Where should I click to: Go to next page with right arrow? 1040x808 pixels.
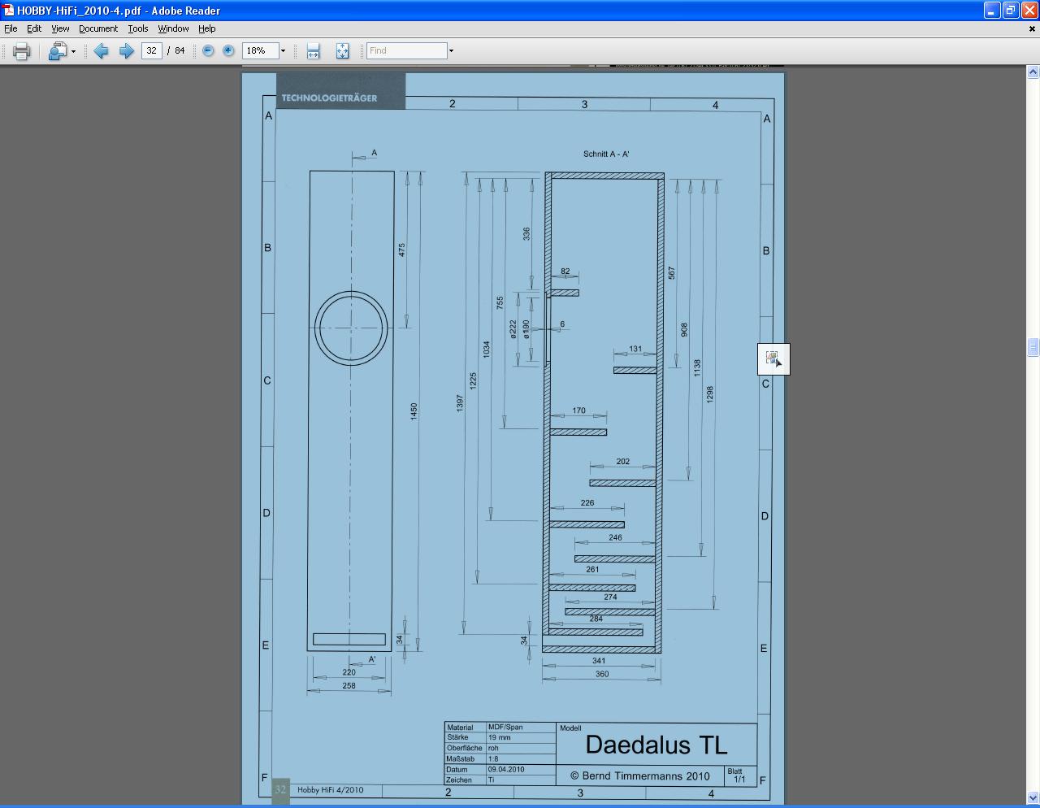point(127,51)
